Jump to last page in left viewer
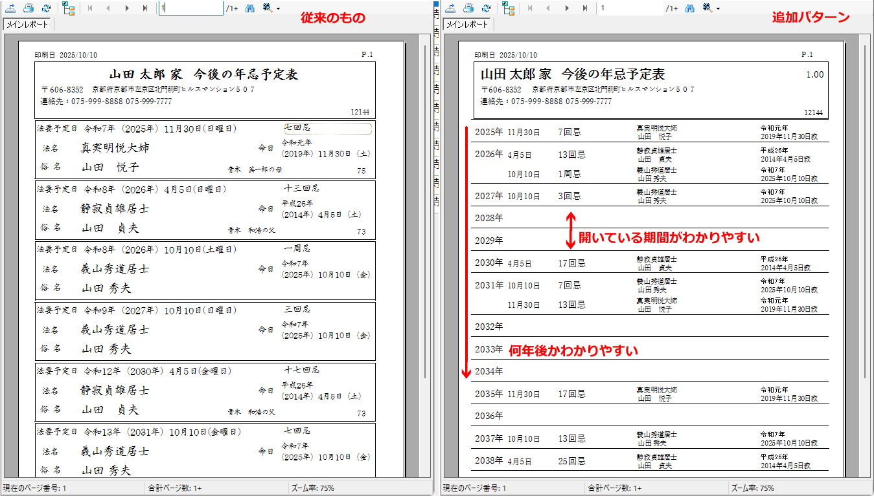 click(144, 8)
